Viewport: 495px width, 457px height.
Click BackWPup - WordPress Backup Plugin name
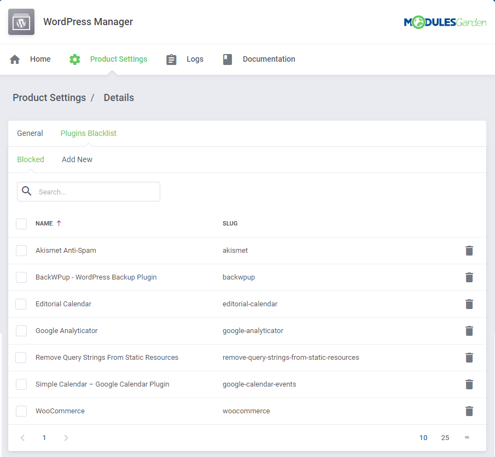point(96,277)
